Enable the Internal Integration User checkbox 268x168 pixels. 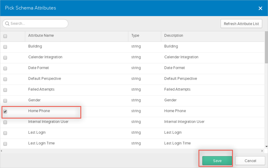[5, 122]
